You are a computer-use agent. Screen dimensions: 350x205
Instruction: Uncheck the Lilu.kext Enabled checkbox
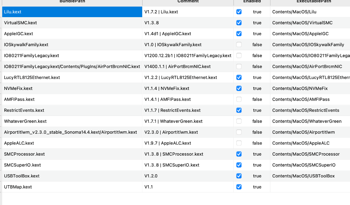click(x=239, y=12)
